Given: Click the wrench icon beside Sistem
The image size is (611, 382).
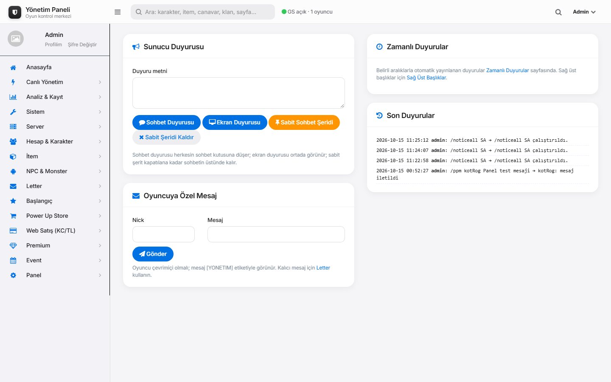Looking at the screenshot, I should click(13, 112).
